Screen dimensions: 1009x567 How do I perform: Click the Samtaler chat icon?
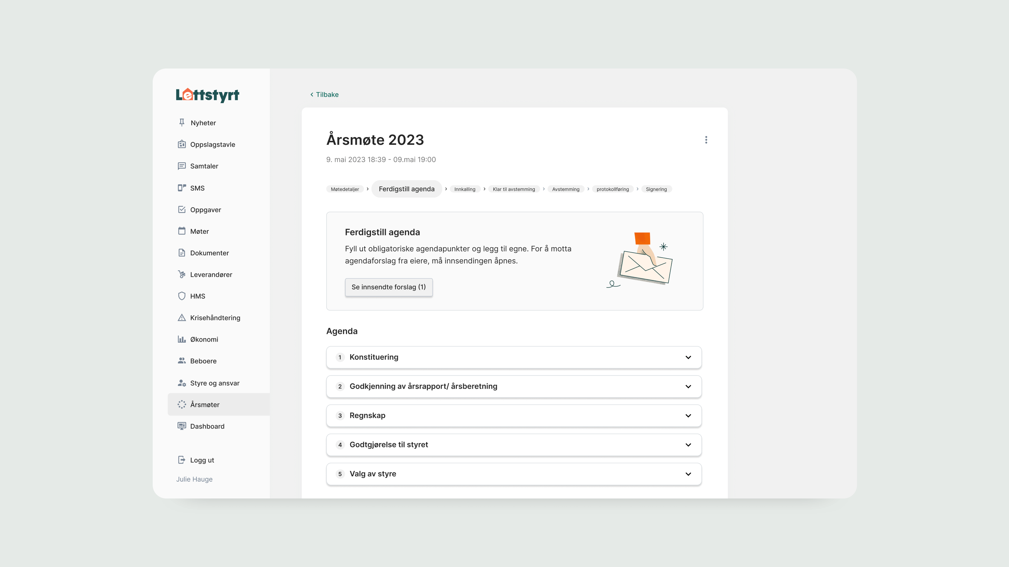coord(182,166)
